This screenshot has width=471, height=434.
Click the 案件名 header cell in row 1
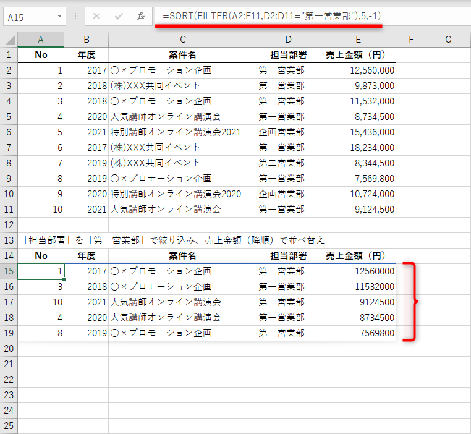(x=182, y=55)
